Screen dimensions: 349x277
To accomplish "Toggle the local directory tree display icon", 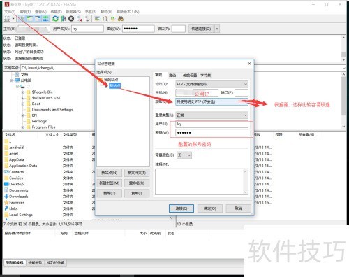I will tap(30, 19).
